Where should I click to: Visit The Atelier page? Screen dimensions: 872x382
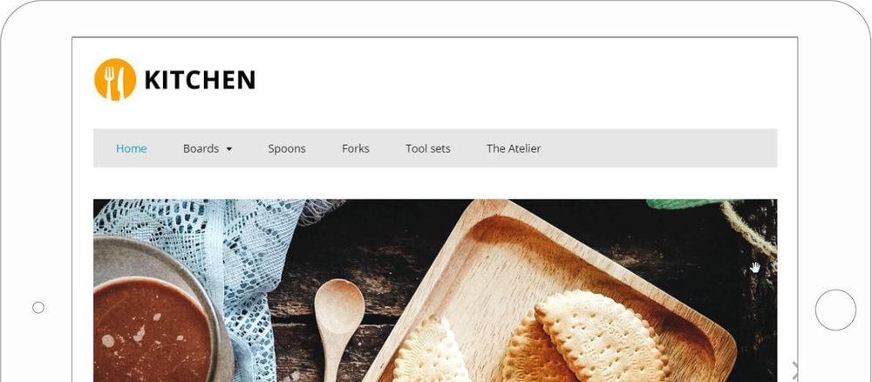pos(514,148)
